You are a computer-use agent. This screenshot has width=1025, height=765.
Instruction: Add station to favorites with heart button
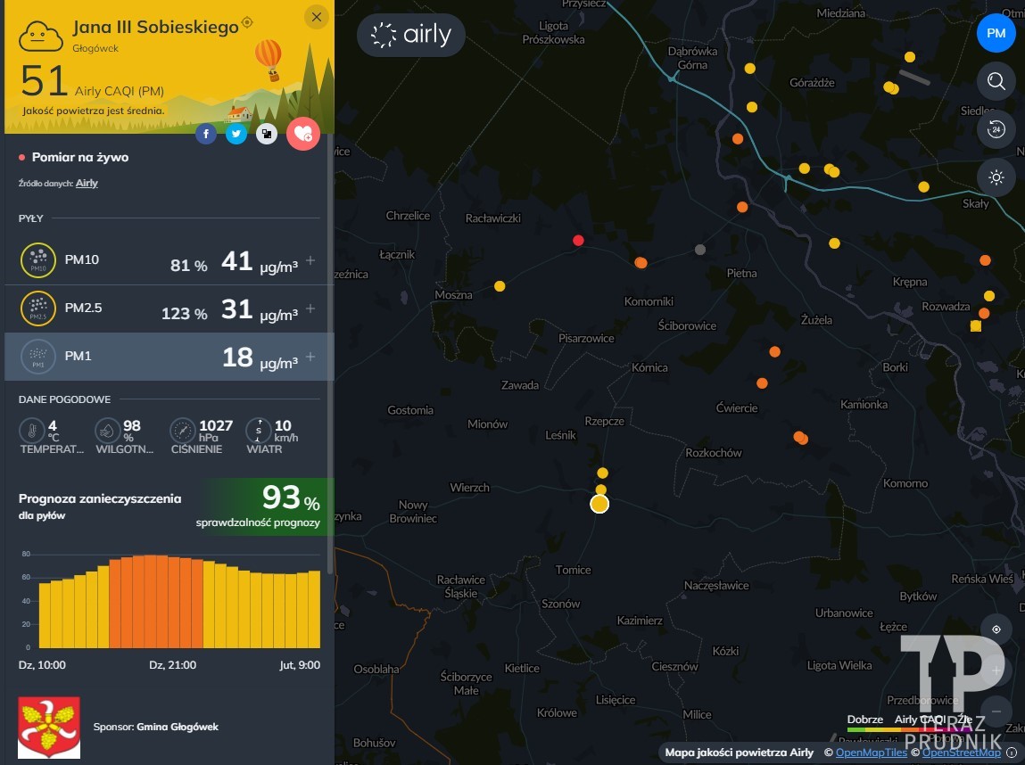click(302, 134)
